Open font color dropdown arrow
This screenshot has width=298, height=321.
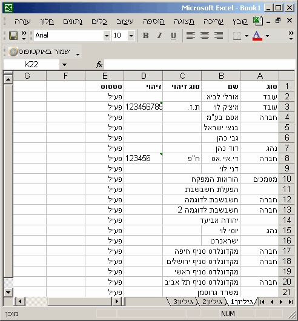(267, 36)
